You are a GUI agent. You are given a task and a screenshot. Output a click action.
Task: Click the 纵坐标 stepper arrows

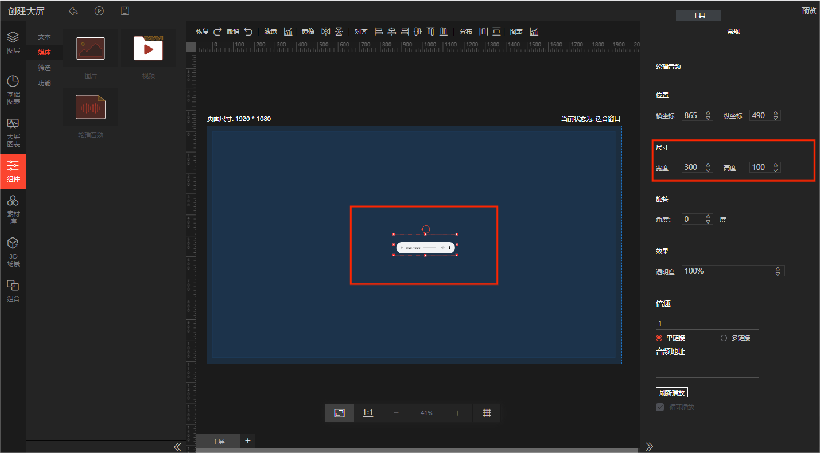pyautogui.click(x=776, y=115)
